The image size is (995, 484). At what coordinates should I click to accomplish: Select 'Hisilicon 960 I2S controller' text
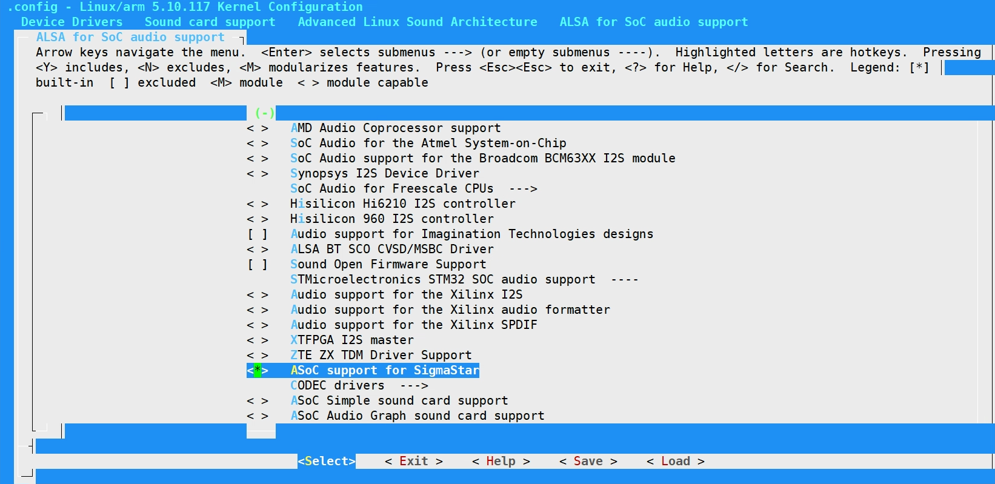[x=392, y=219]
